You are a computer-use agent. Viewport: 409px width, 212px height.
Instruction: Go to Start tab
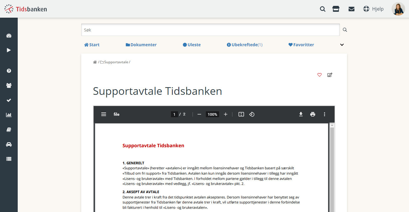[x=92, y=45]
